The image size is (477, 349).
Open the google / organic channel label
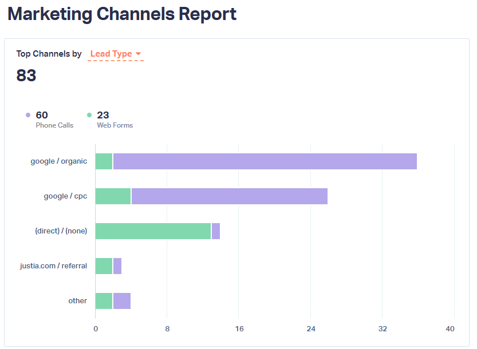click(59, 161)
